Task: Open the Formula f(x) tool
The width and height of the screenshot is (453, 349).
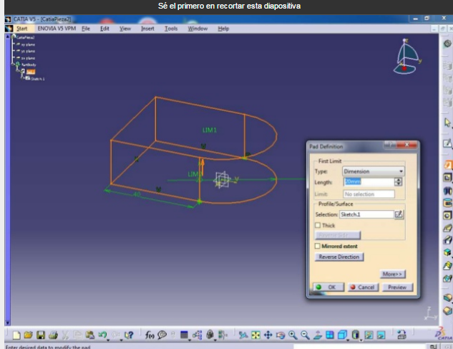Action: pos(150,335)
